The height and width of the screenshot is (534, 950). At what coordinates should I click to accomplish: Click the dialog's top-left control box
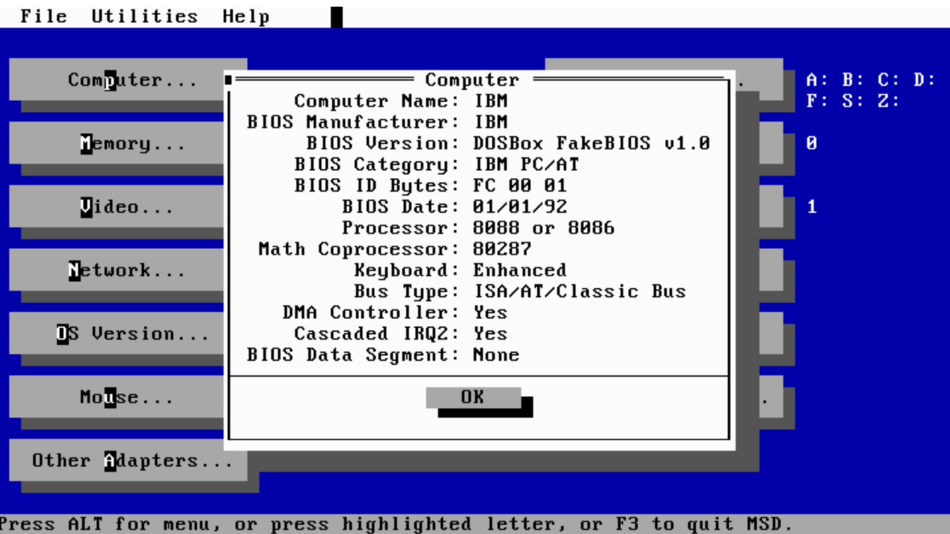[x=228, y=80]
